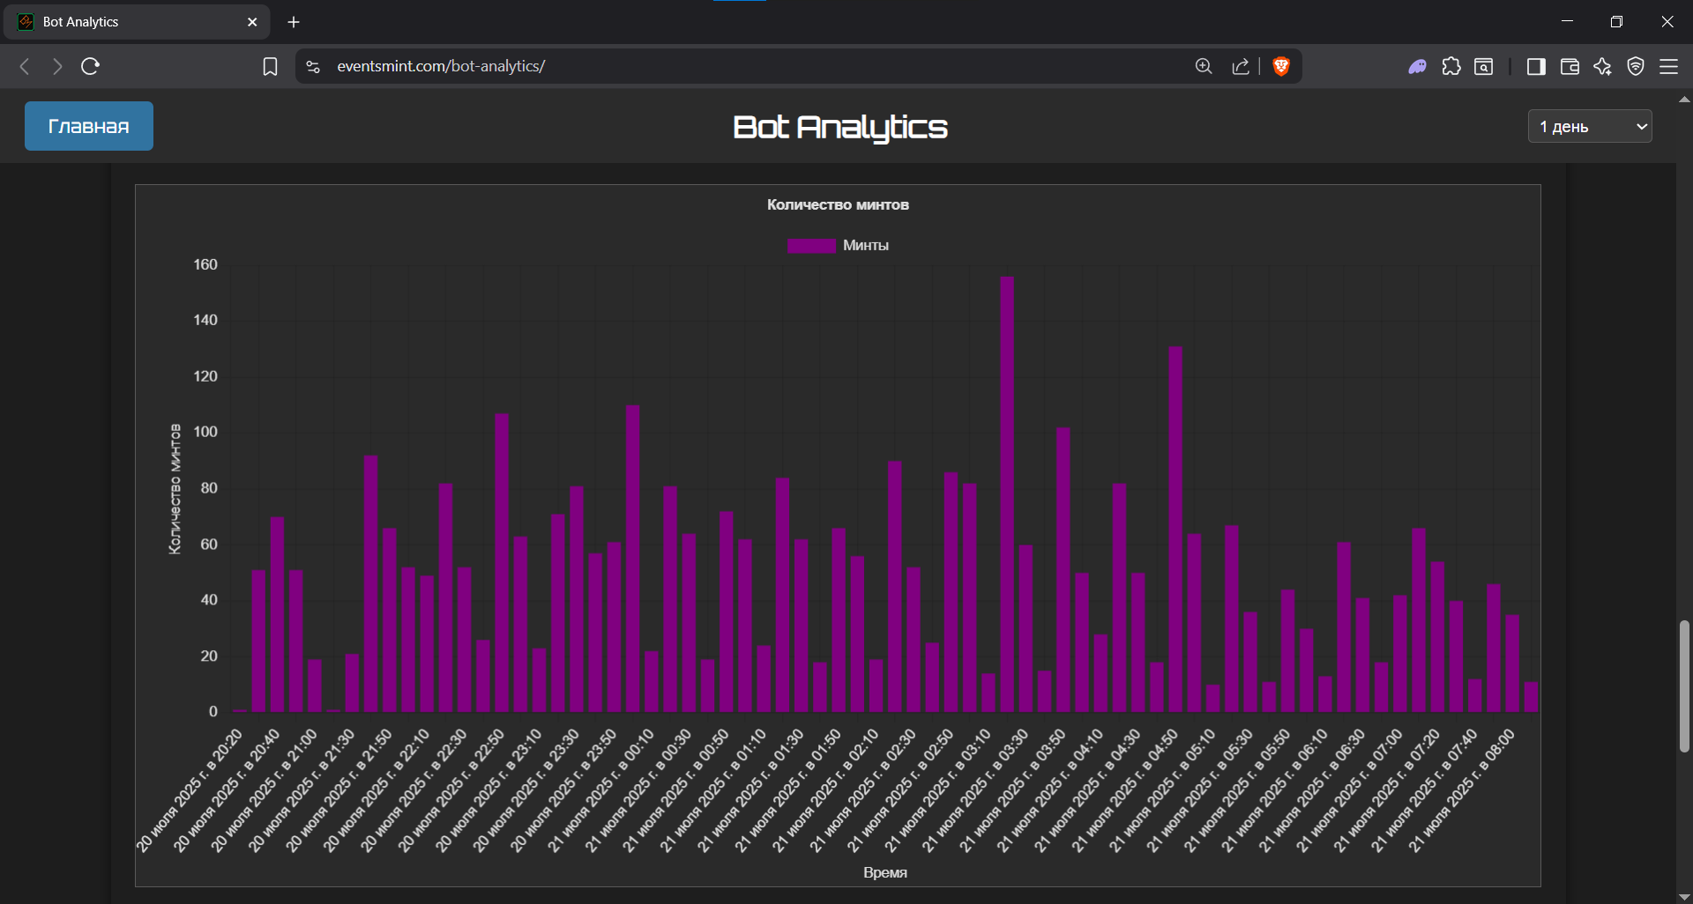Open the extensions puzzle icon
The width and height of the screenshot is (1693, 904).
[1451, 66]
